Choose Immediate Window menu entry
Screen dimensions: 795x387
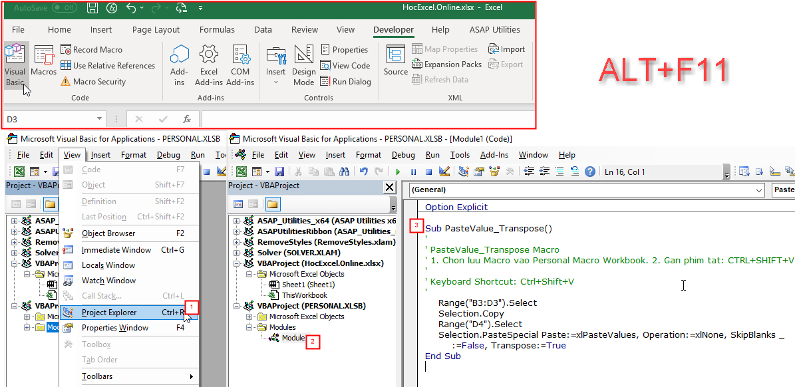point(129,250)
